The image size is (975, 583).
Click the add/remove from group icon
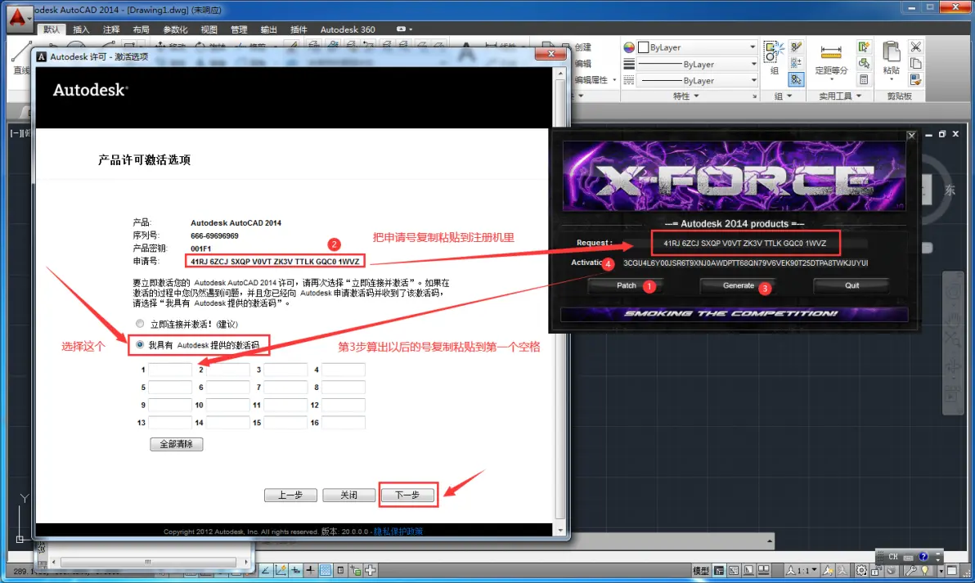(x=796, y=63)
